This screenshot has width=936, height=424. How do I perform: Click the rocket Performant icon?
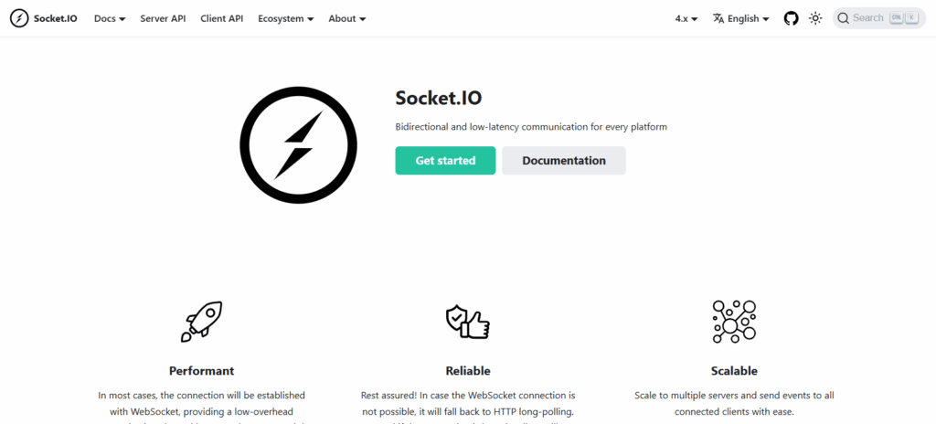(201, 322)
